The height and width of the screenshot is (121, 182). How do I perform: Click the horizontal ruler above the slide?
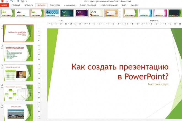115,24
